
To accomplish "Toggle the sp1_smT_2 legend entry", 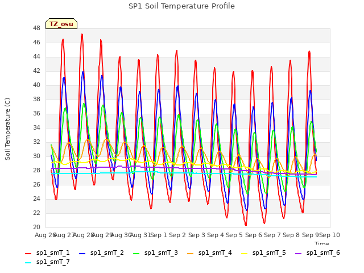I will click(101, 253).
